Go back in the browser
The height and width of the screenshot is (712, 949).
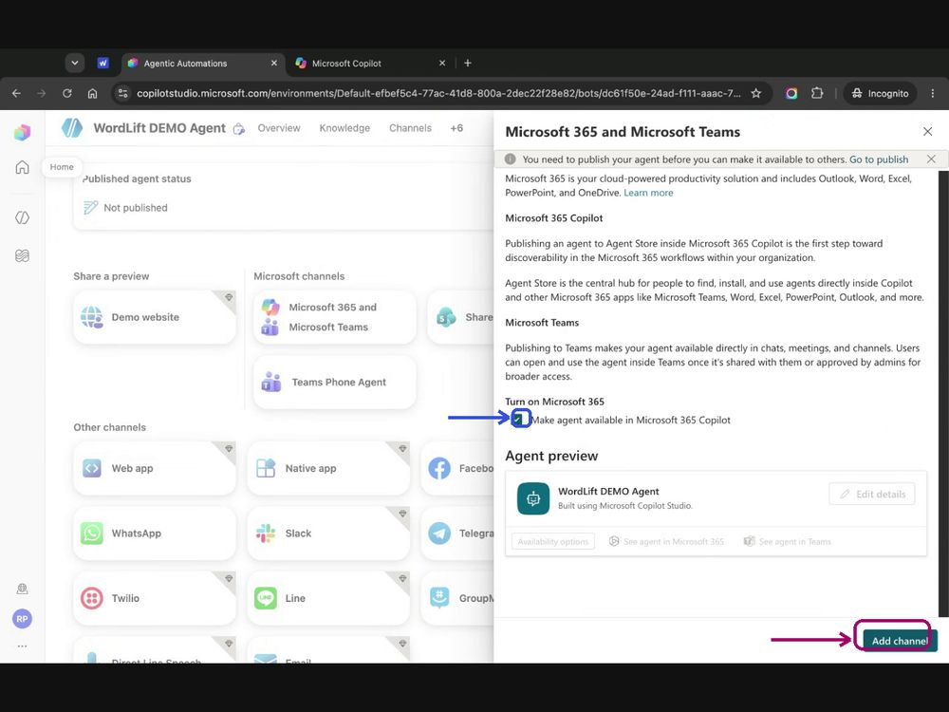16,93
